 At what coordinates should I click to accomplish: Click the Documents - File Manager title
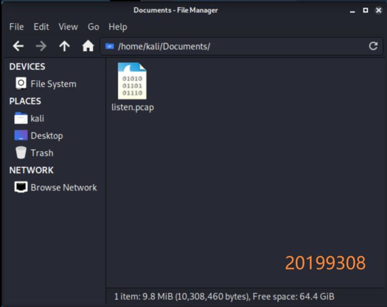pos(176,10)
